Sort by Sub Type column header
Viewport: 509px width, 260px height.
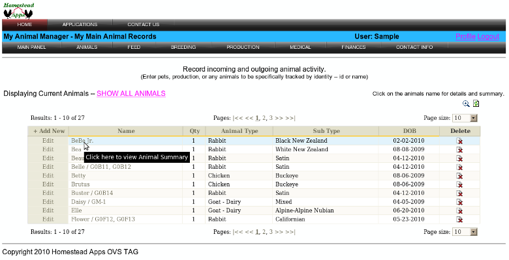pos(326,131)
